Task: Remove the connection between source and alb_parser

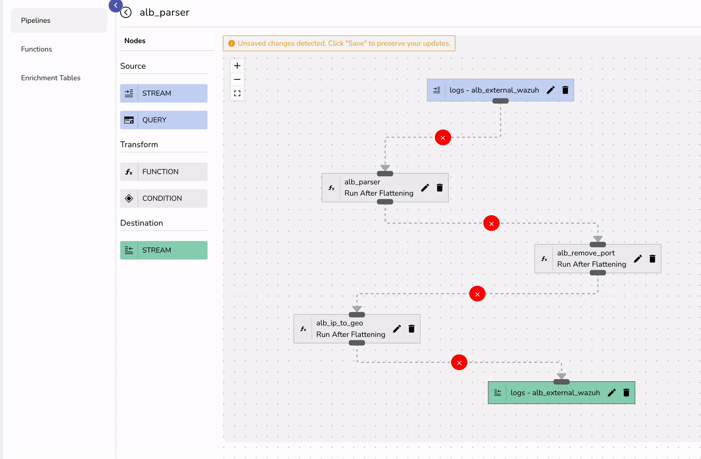Action: tap(442, 137)
